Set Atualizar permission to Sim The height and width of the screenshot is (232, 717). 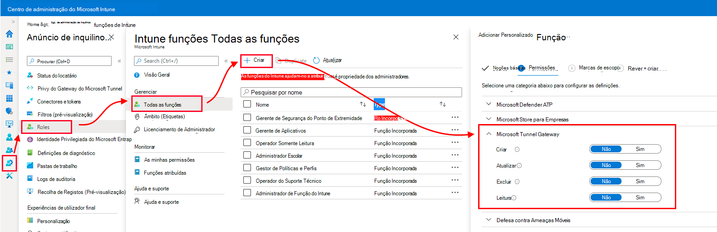[640, 165]
